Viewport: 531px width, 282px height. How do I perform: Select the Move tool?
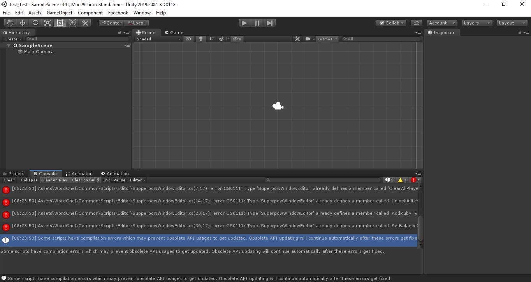coord(23,23)
